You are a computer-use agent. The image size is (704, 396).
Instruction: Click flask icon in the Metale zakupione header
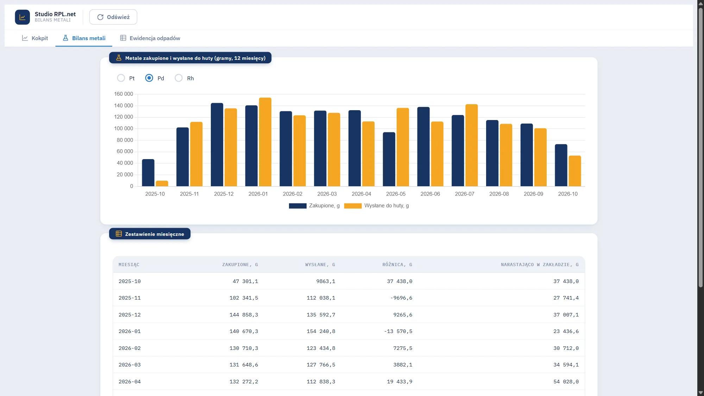[x=119, y=58]
